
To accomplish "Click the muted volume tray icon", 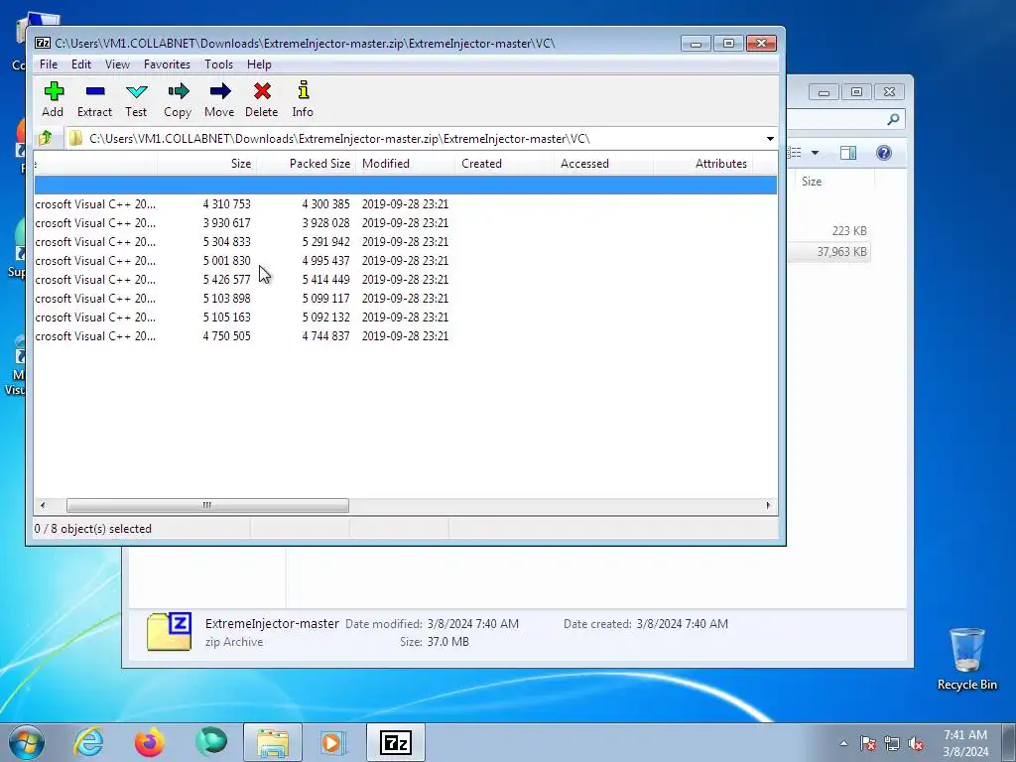I will 916,743.
